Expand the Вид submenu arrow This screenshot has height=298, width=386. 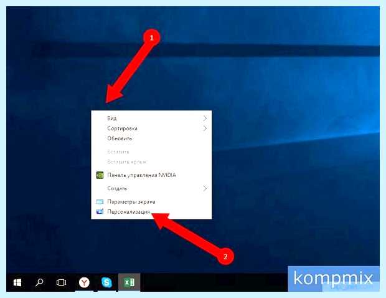click(x=205, y=118)
